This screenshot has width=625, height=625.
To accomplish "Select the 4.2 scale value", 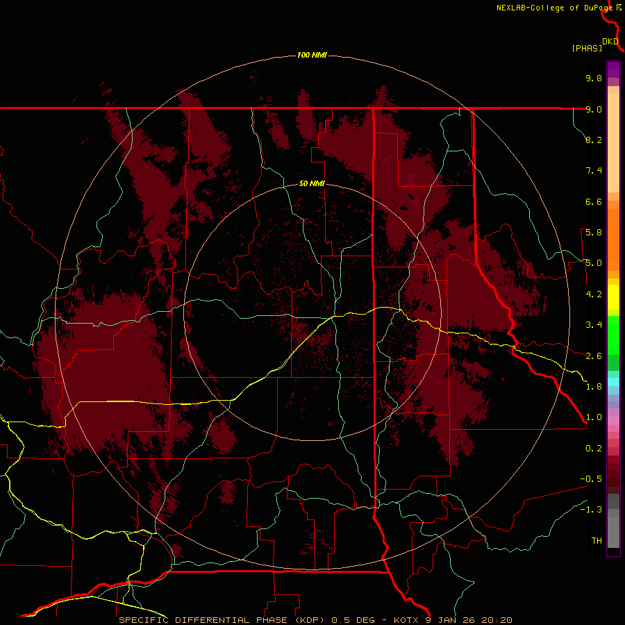I will pyautogui.click(x=594, y=294).
